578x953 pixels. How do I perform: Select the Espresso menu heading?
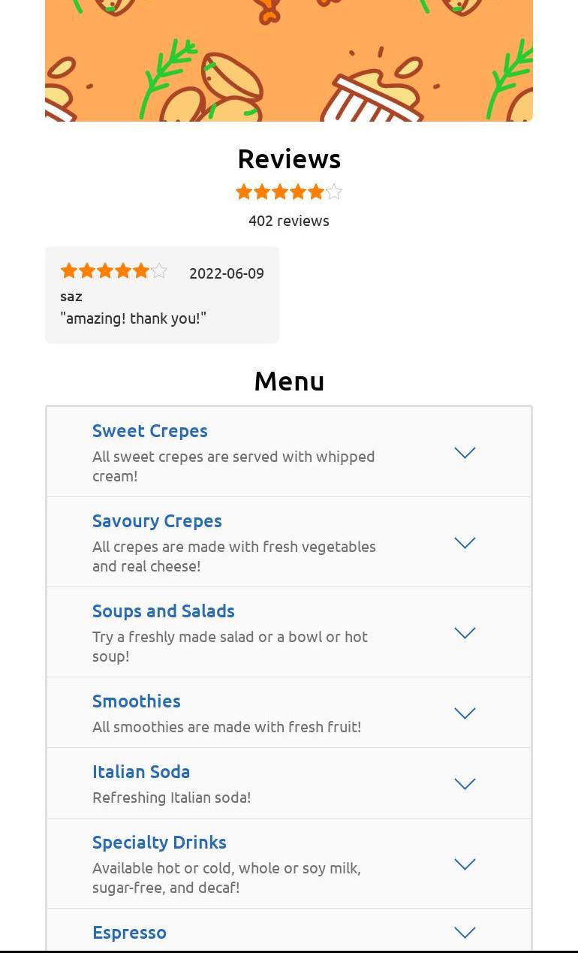[x=129, y=932]
